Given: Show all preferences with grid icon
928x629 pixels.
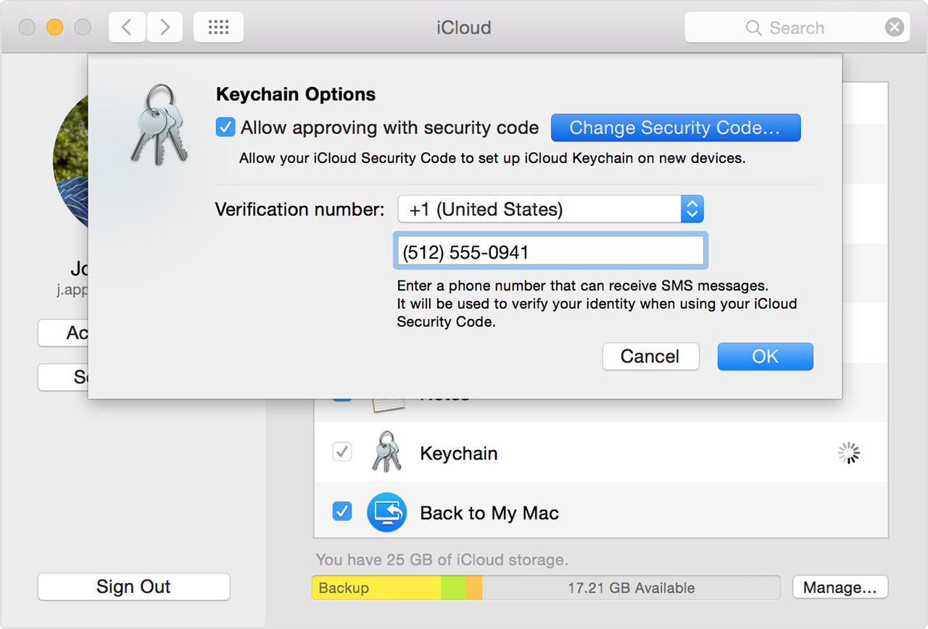Looking at the screenshot, I should [x=218, y=28].
